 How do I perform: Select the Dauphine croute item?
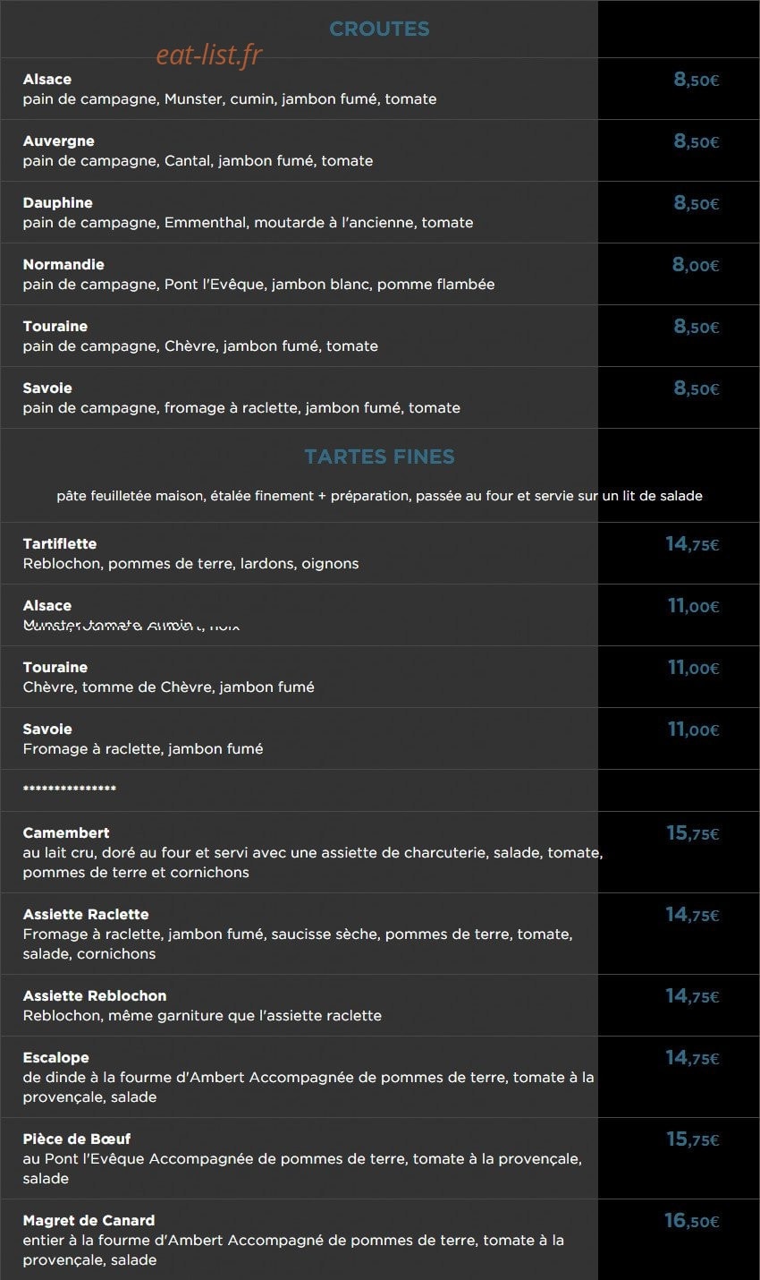[380, 212]
